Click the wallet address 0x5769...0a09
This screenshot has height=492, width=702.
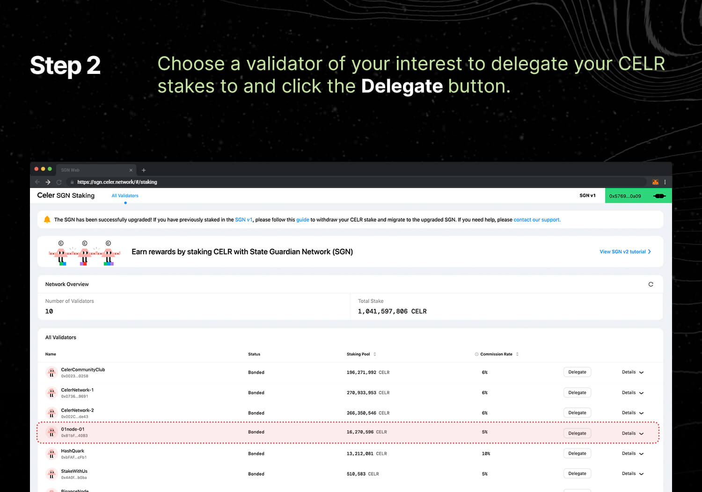tap(625, 196)
